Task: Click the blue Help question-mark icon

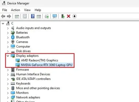Action: tap(33, 16)
